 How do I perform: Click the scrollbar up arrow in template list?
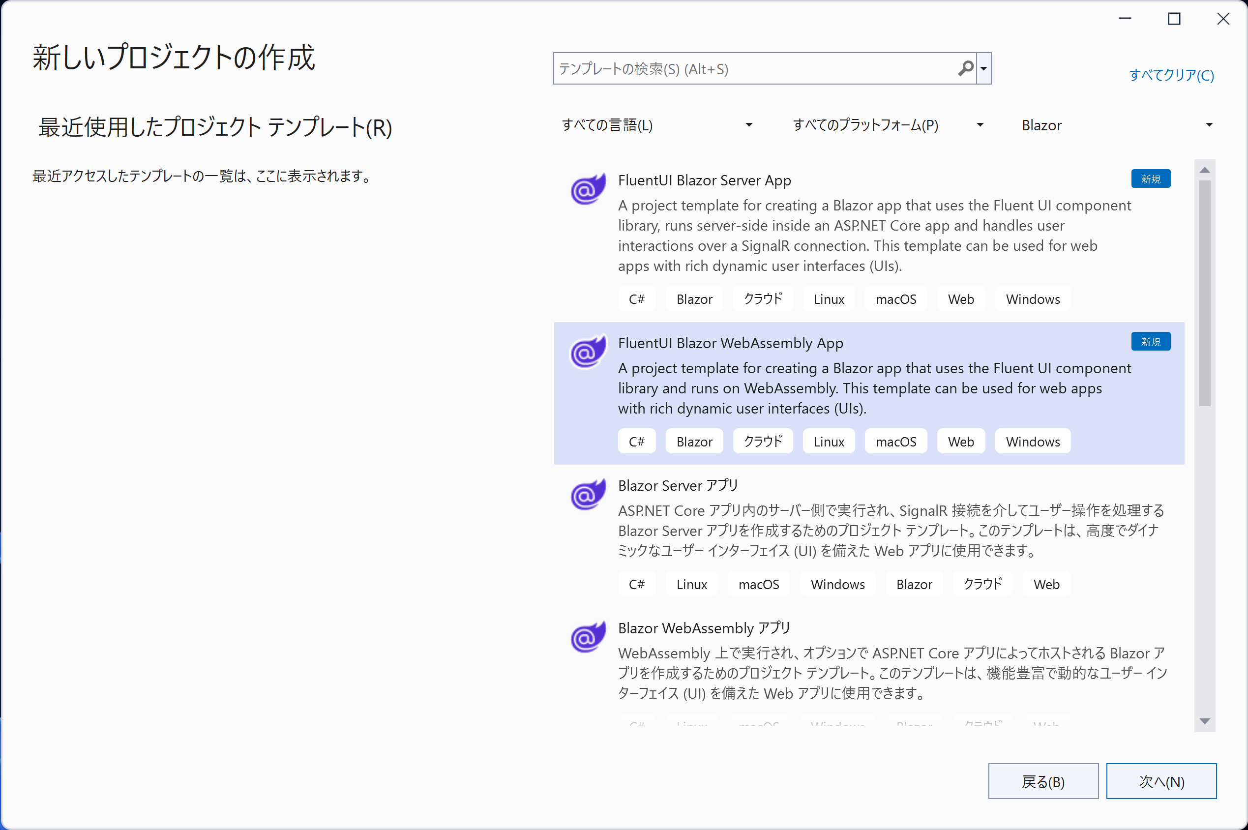[x=1205, y=170]
